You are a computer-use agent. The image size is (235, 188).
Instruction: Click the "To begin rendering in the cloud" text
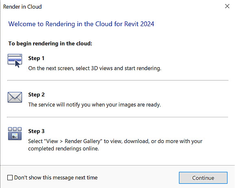coord(50,43)
